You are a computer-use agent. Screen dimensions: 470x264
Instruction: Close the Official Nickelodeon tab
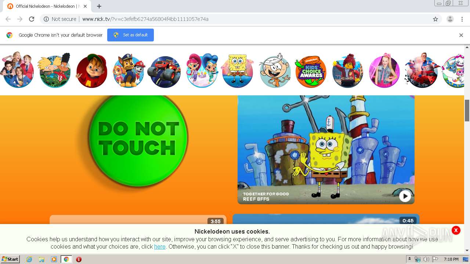click(86, 6)
